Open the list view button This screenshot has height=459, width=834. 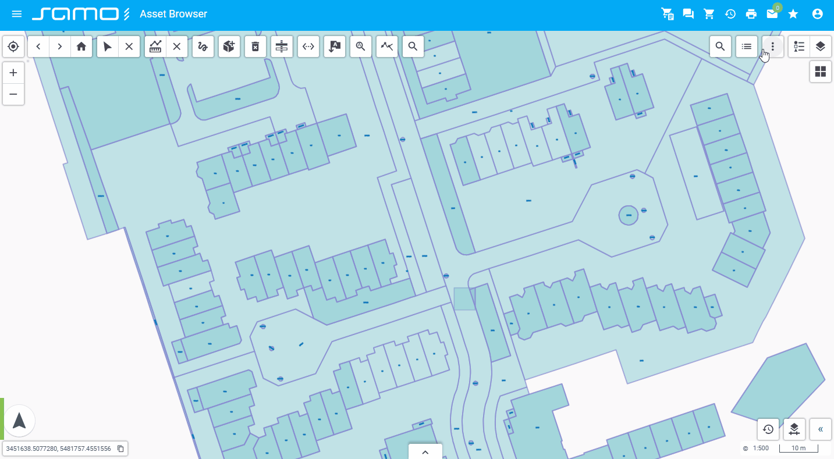pyautogui.click(x=747, y=47)
